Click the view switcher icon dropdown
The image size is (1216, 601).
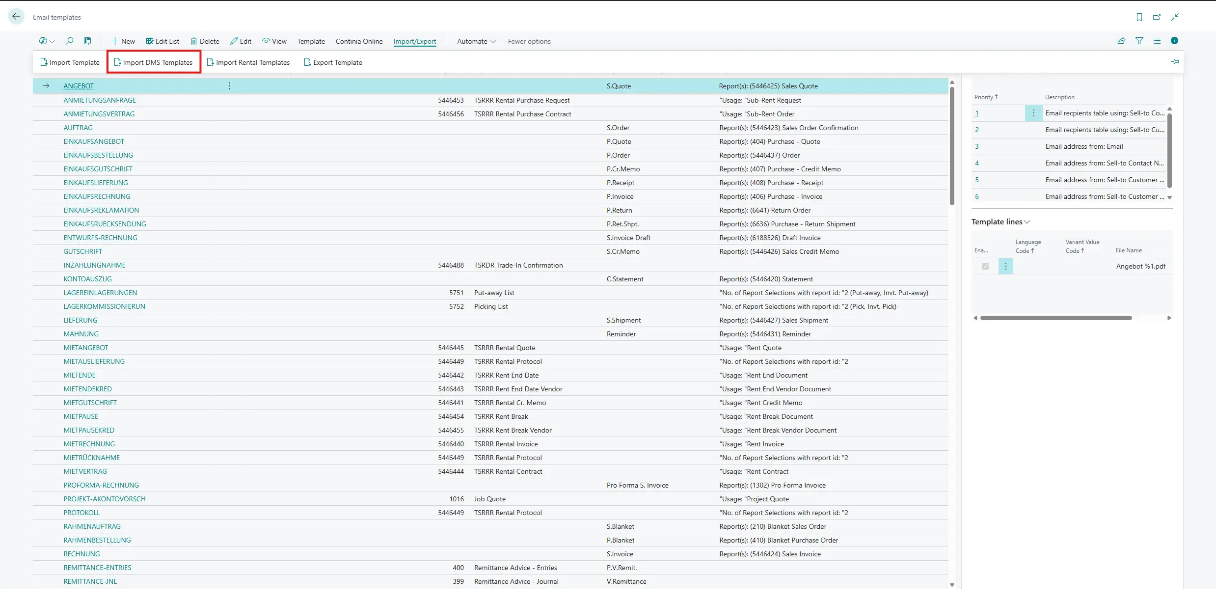click(47, 41)
